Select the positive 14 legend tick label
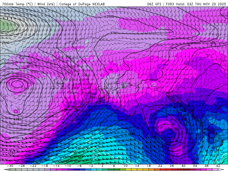This screenshot has width=228, height=171. click(x=137, y=166)
